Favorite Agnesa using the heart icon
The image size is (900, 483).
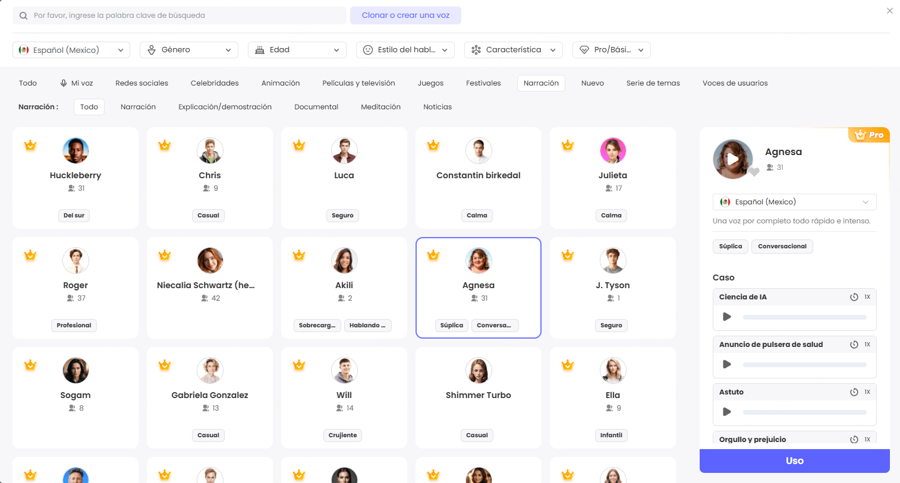(x=753, y=171)
